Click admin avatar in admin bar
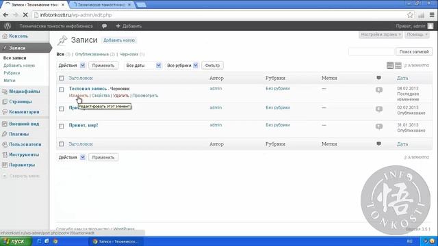This screenshot has width=438, height=246. (x=430, y=26)
